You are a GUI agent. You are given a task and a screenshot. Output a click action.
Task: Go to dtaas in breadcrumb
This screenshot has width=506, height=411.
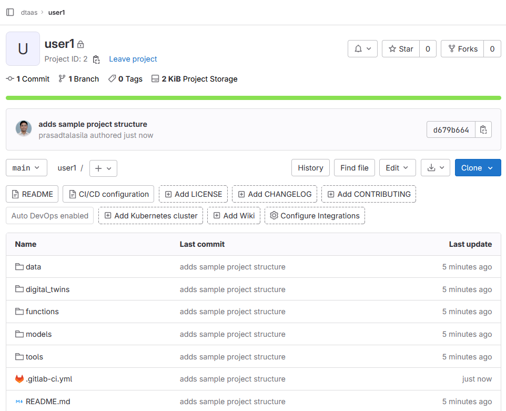pyautogui.click(x=29, y=12)
